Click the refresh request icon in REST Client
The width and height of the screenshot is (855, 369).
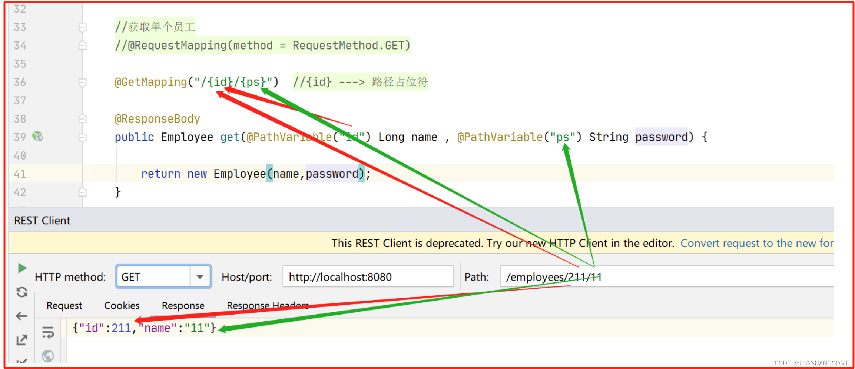[x=22, y=292]
